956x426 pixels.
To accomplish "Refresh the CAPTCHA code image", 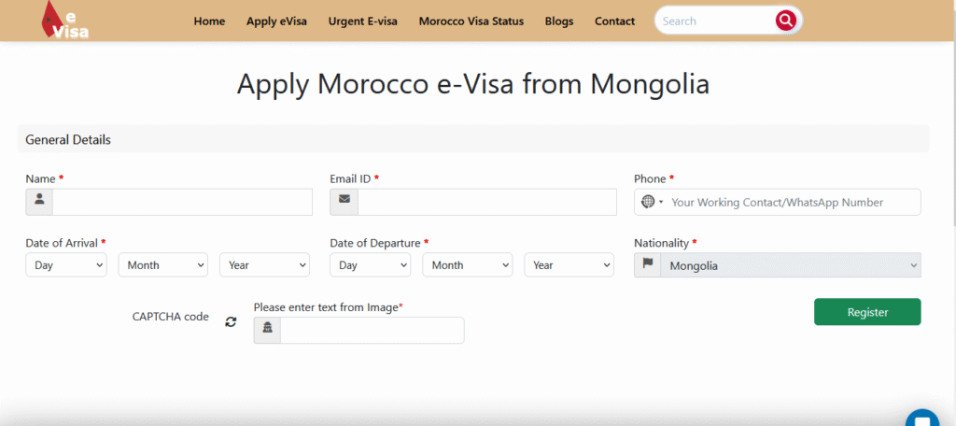I will [x=231, y=322].
